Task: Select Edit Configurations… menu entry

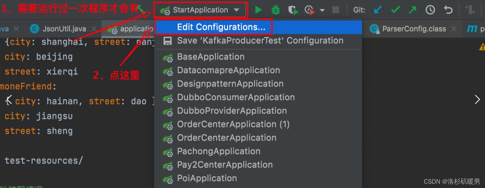Action: point(221,27)
